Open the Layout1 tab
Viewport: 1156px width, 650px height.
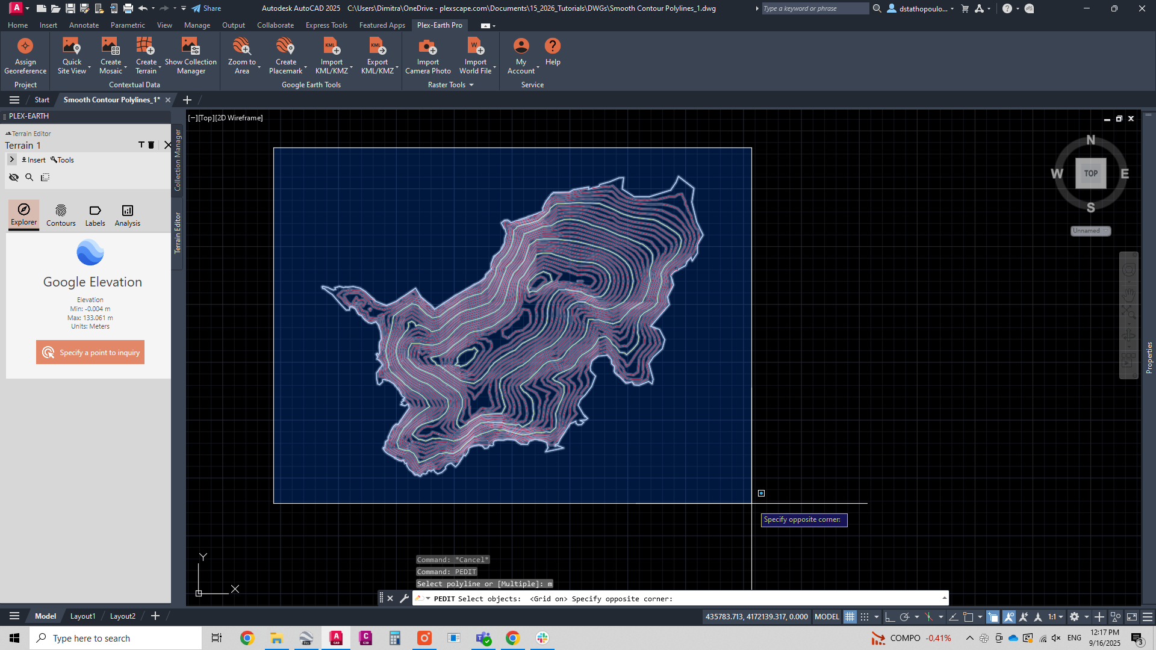tap(82, 616)
